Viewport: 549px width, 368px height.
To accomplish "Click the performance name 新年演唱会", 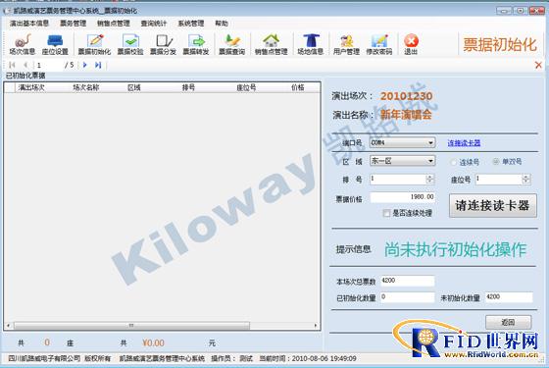I will pyautogui.click(x=406, y=115).
